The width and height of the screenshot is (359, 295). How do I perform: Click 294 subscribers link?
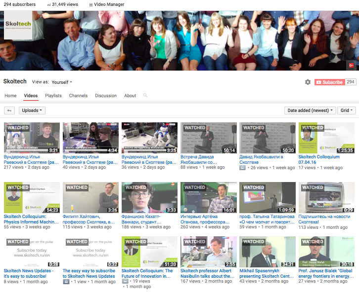tap(20, 4)
